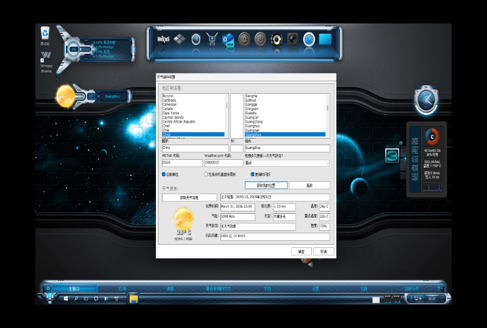Click the 高级 button in the dialog

click(309, 185)
